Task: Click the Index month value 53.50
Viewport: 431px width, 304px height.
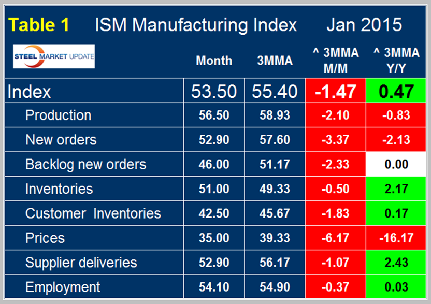Action: pyautogui.click(x=214, y=92)
